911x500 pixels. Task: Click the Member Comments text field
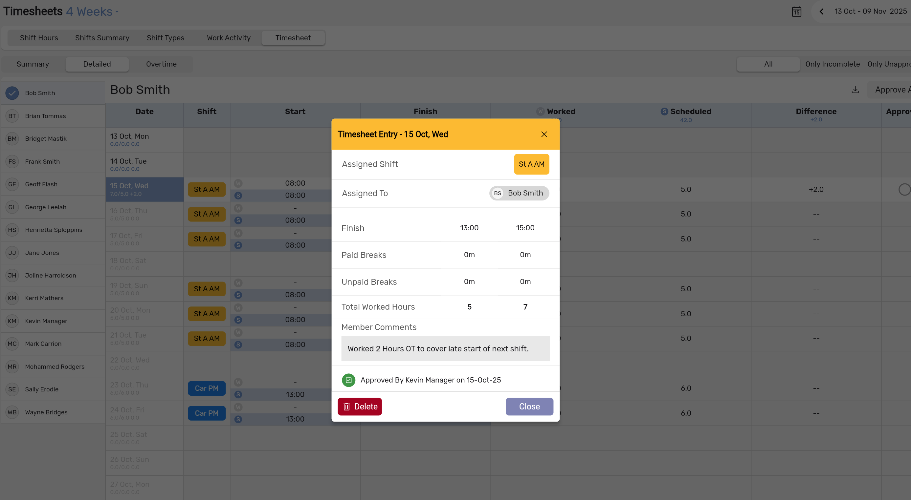coord(445,349)
